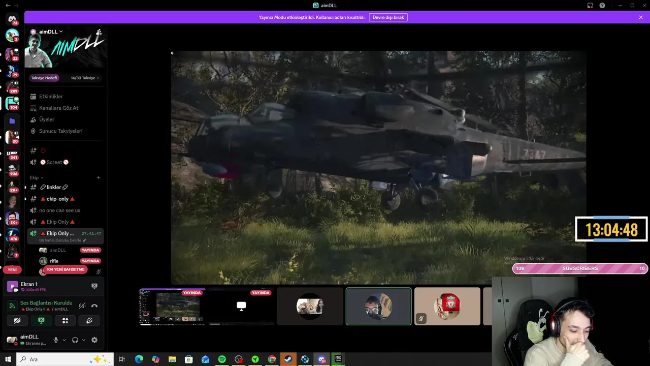Screen dimensions: 650x366
Task: Jump to 104 Yeni Bahsetme mentions
Action: pos(66,269)
